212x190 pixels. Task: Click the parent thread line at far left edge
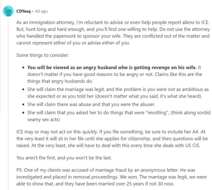[x=0, y=57]
